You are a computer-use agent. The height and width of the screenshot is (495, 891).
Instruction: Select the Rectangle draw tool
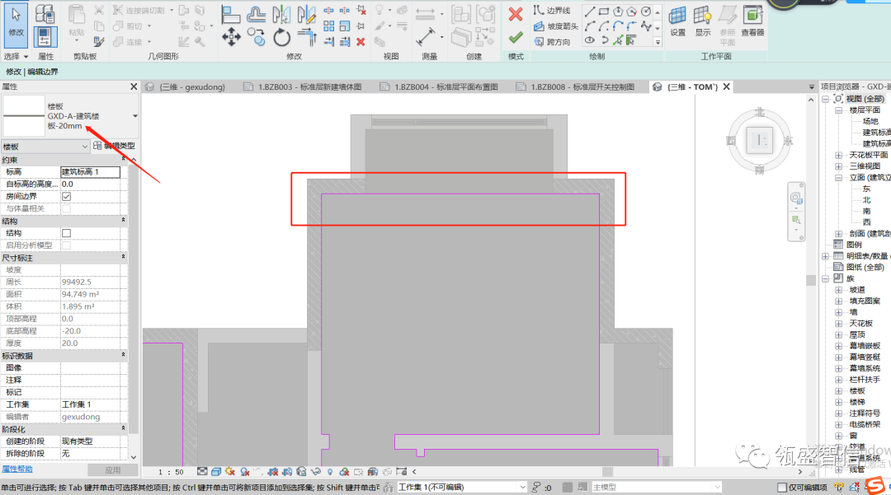coord(604,12)
